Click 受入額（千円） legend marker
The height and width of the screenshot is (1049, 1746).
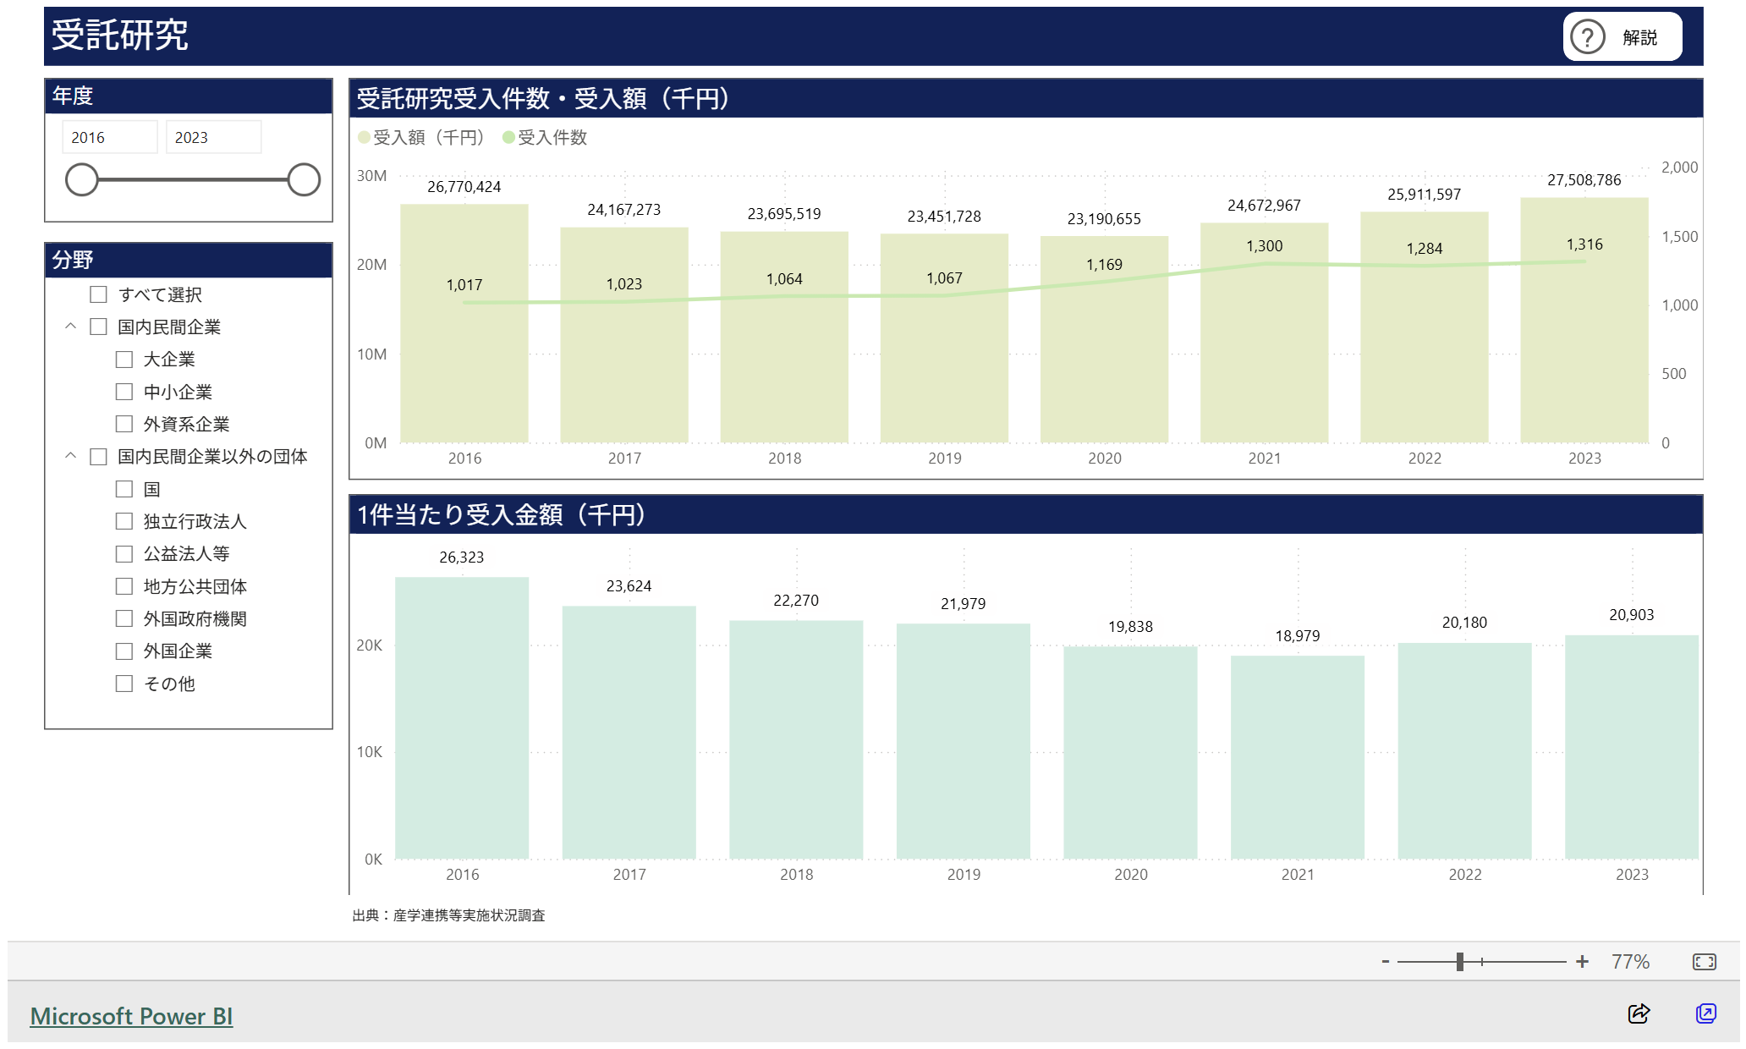364,138
